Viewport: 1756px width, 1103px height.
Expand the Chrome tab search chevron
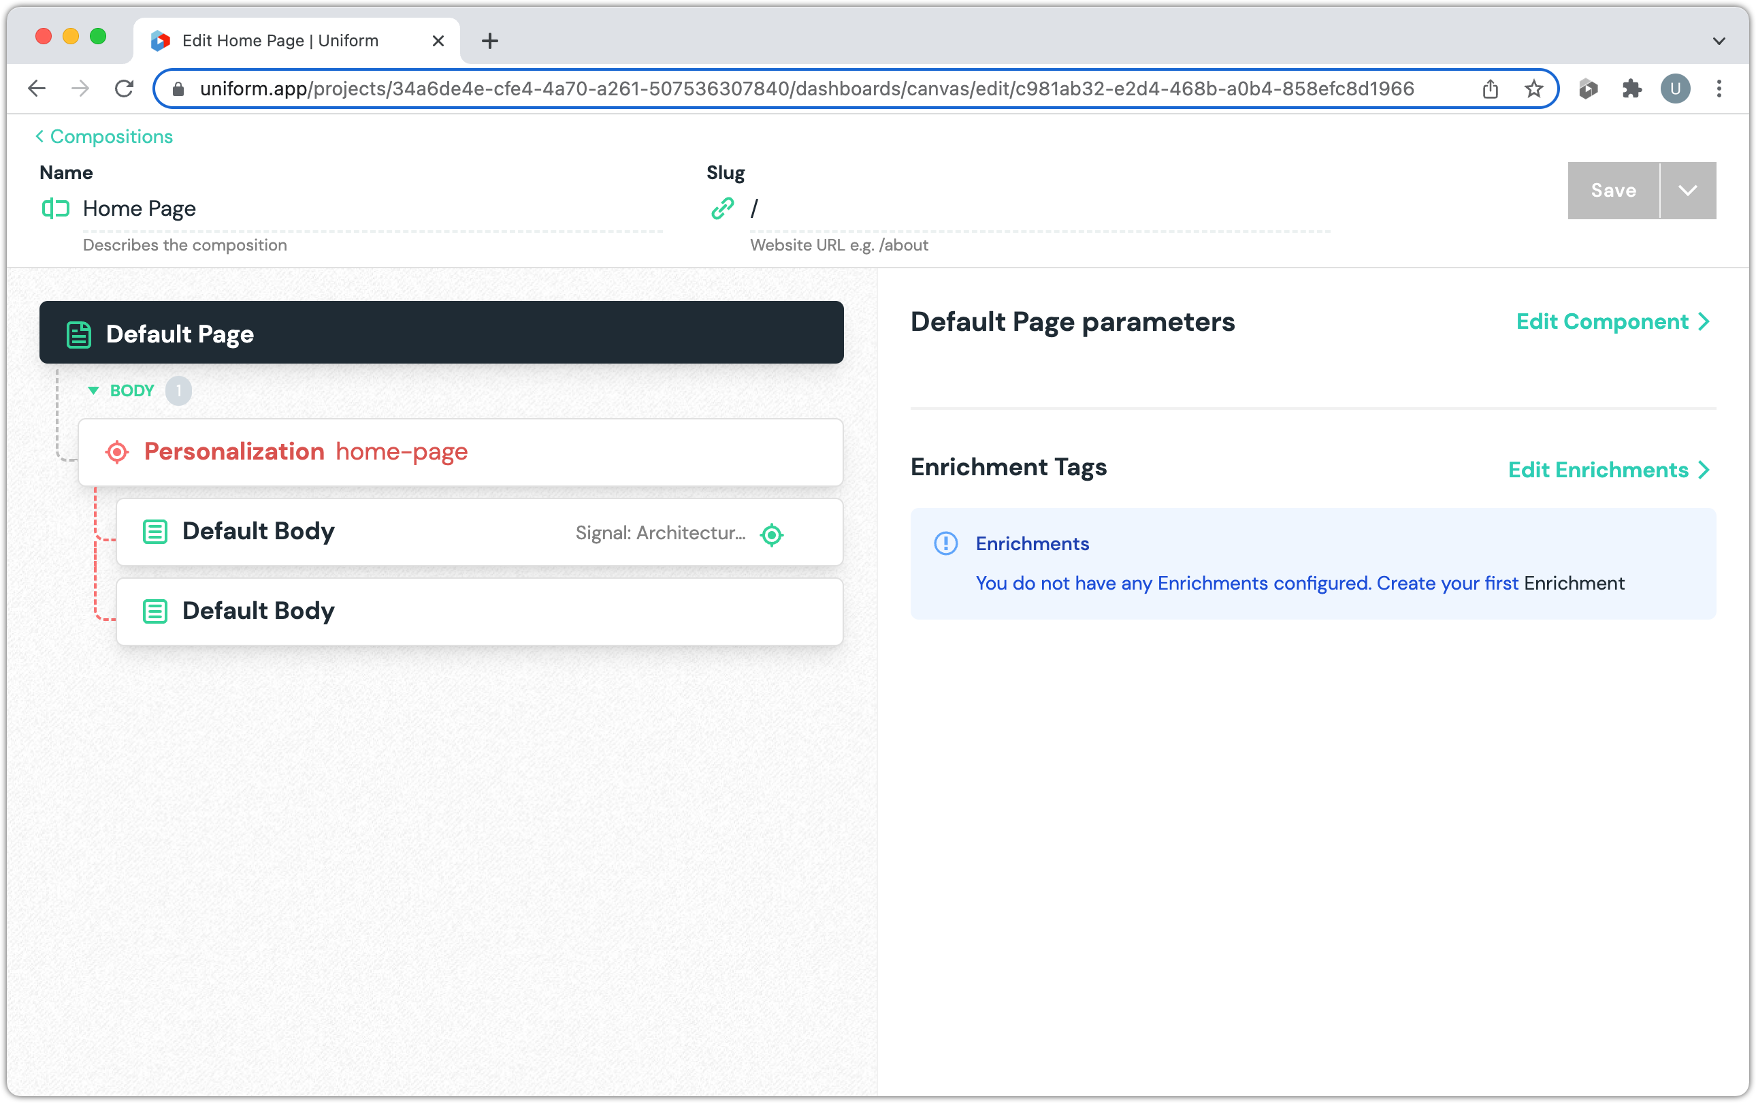1719,41
